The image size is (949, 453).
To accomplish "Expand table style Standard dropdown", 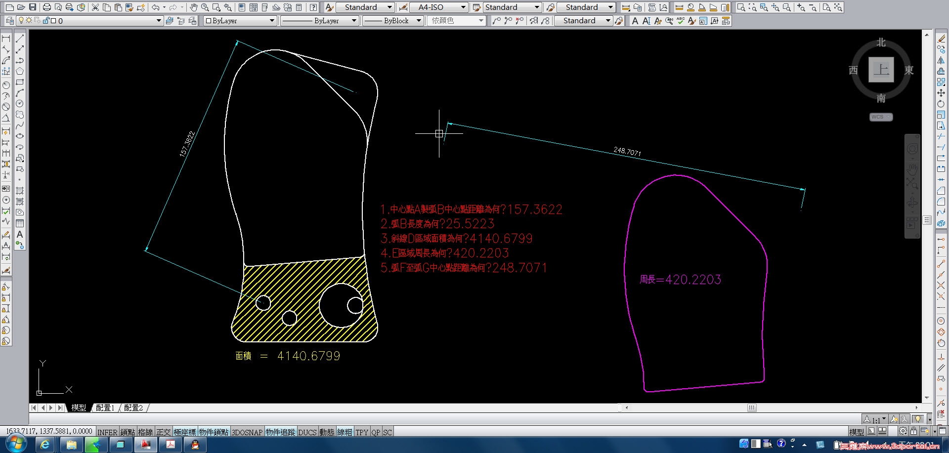I will point(537,7).
